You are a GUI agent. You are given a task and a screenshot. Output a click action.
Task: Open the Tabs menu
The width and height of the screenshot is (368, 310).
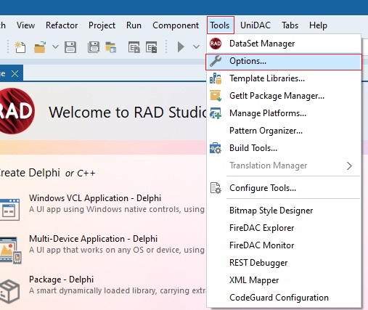[290, 25]
